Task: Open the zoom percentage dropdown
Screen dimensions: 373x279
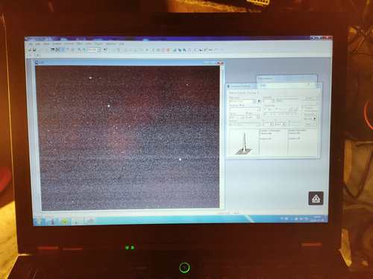Action: (x=93, y=50)
